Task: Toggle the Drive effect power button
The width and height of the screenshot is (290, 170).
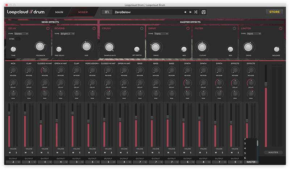Action: click(188, 29)
